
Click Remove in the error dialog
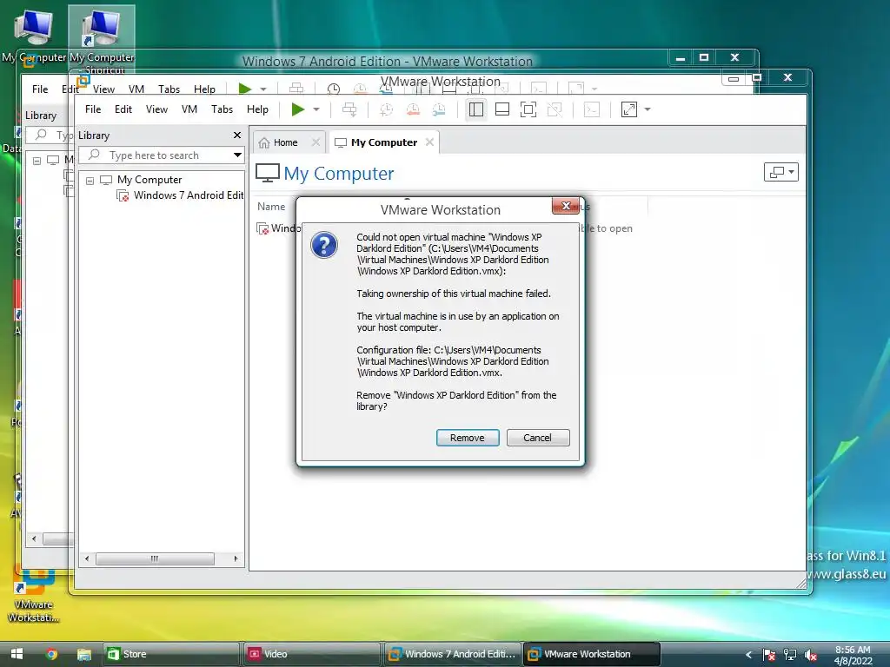coord(467,438)
